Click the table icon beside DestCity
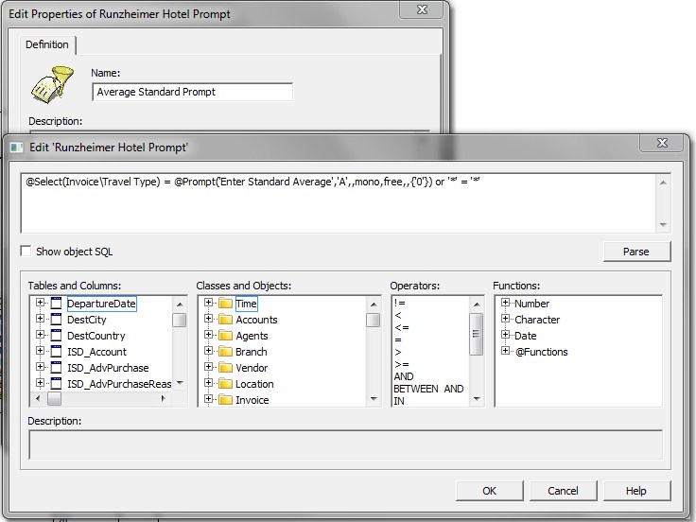 56,320
